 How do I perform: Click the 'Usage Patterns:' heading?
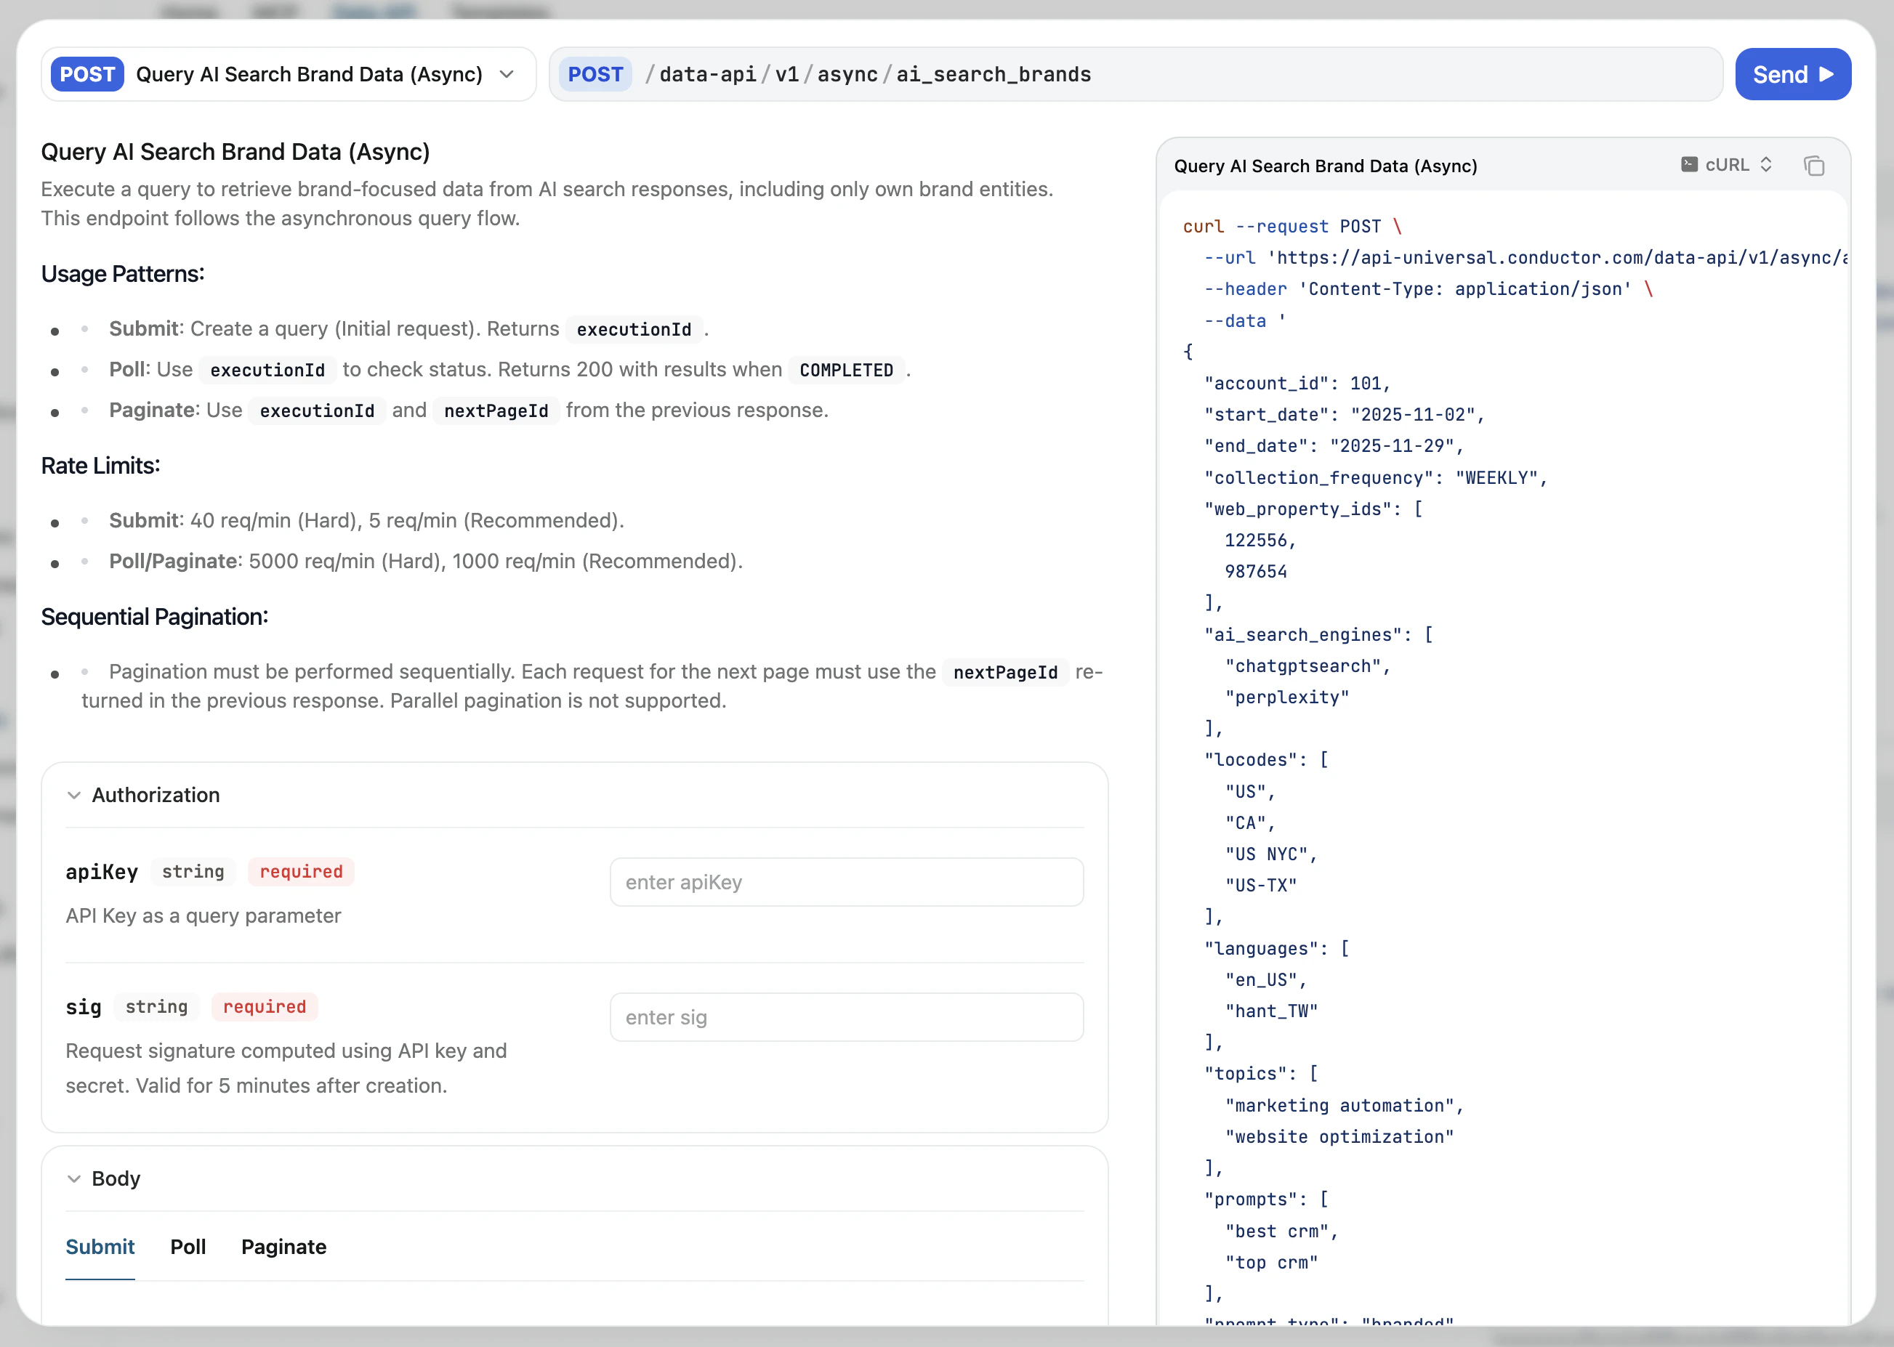tap(123, 275)
